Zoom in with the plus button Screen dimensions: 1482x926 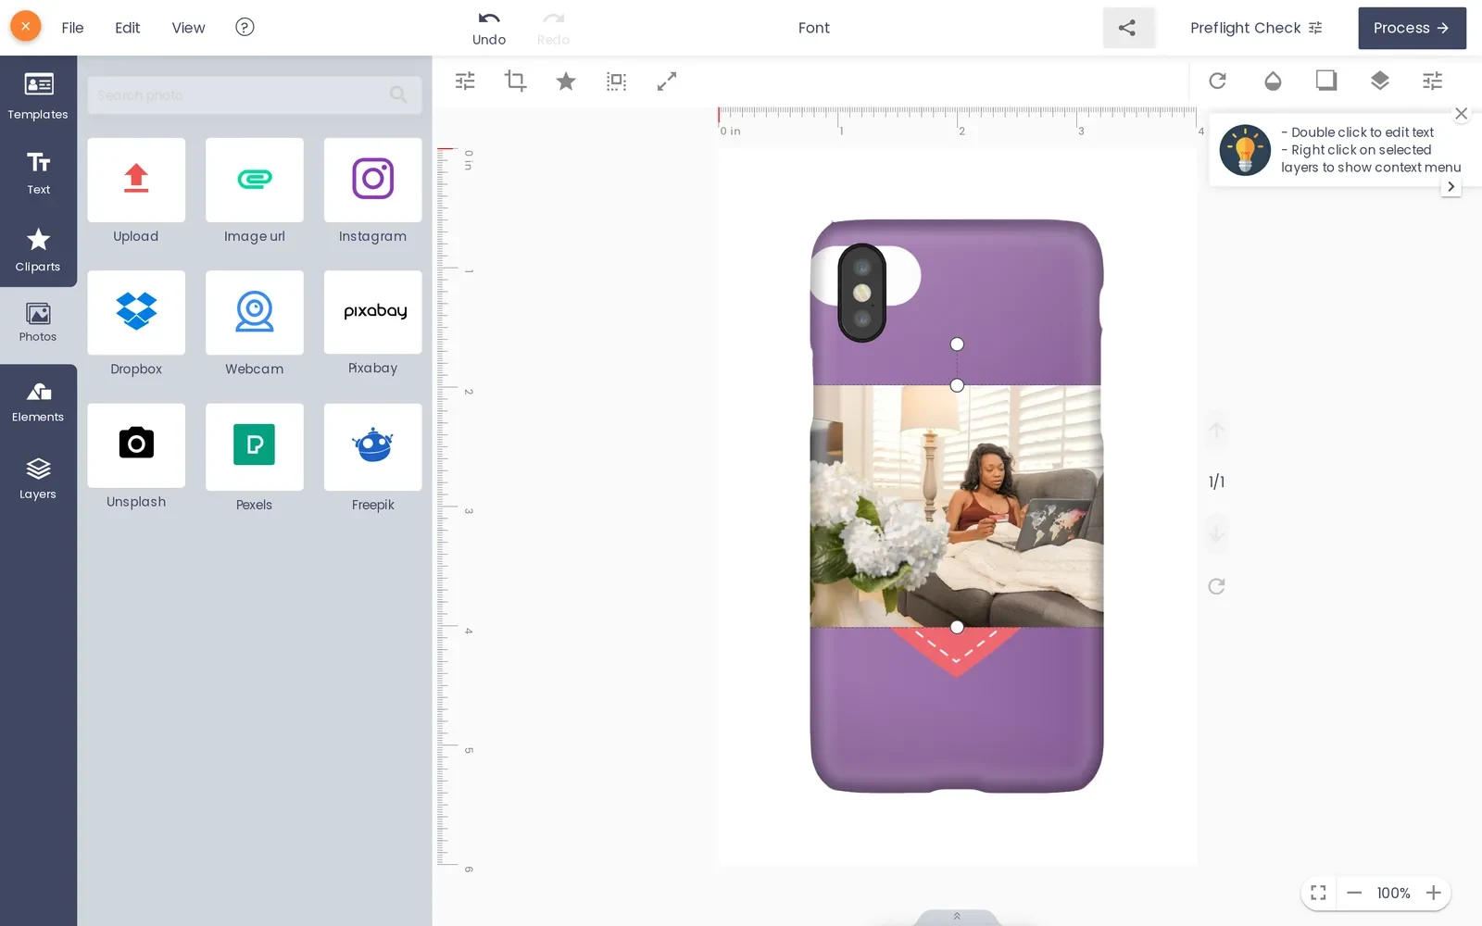click(1434, 893)
